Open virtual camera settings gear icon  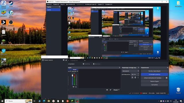pyautogui.click(x=166, y=78)
